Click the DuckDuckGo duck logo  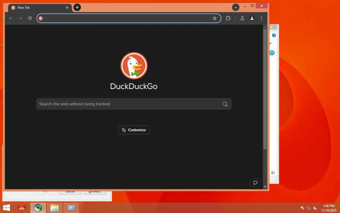pos(134,65)
